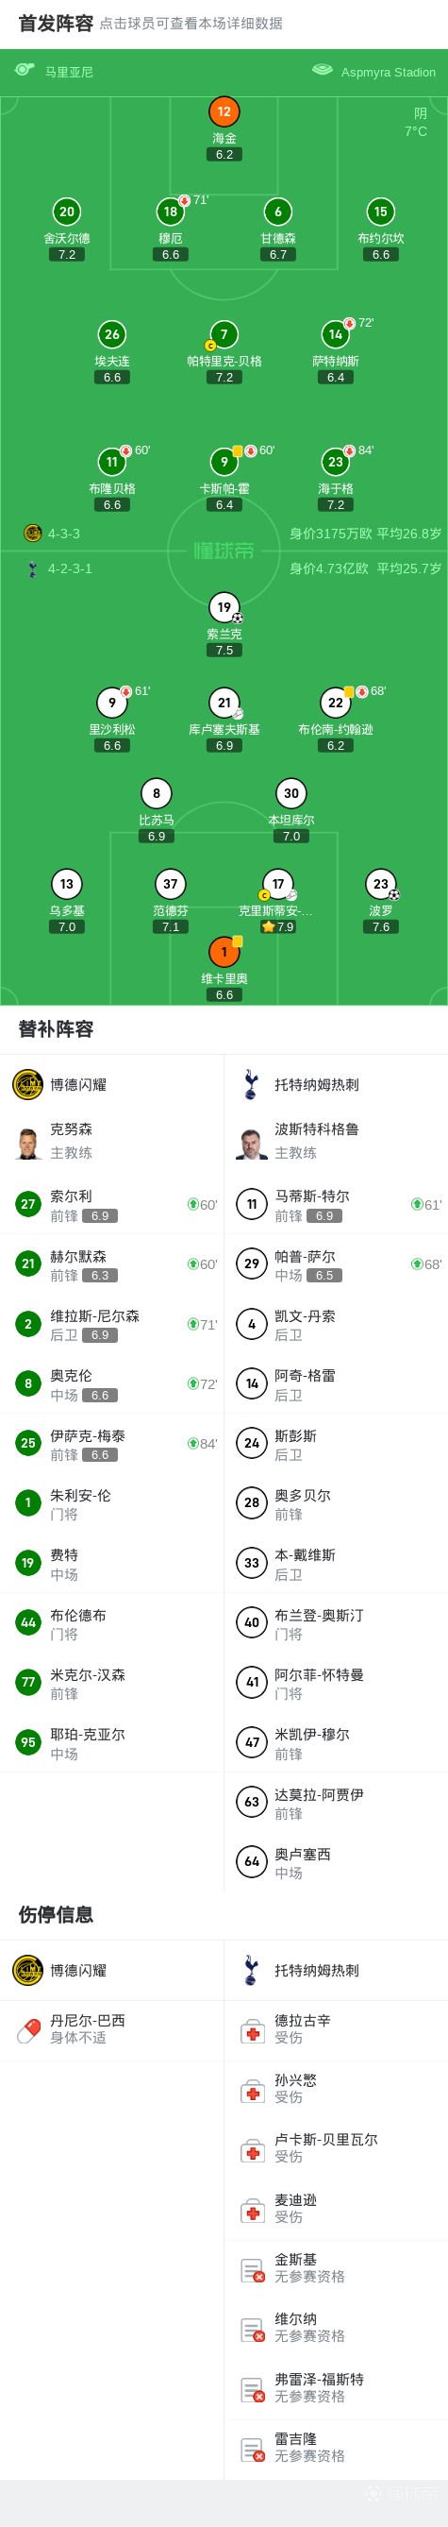Select substitute Mathys Tel number 11
Screen dimensions: 448x2527
337,1205
